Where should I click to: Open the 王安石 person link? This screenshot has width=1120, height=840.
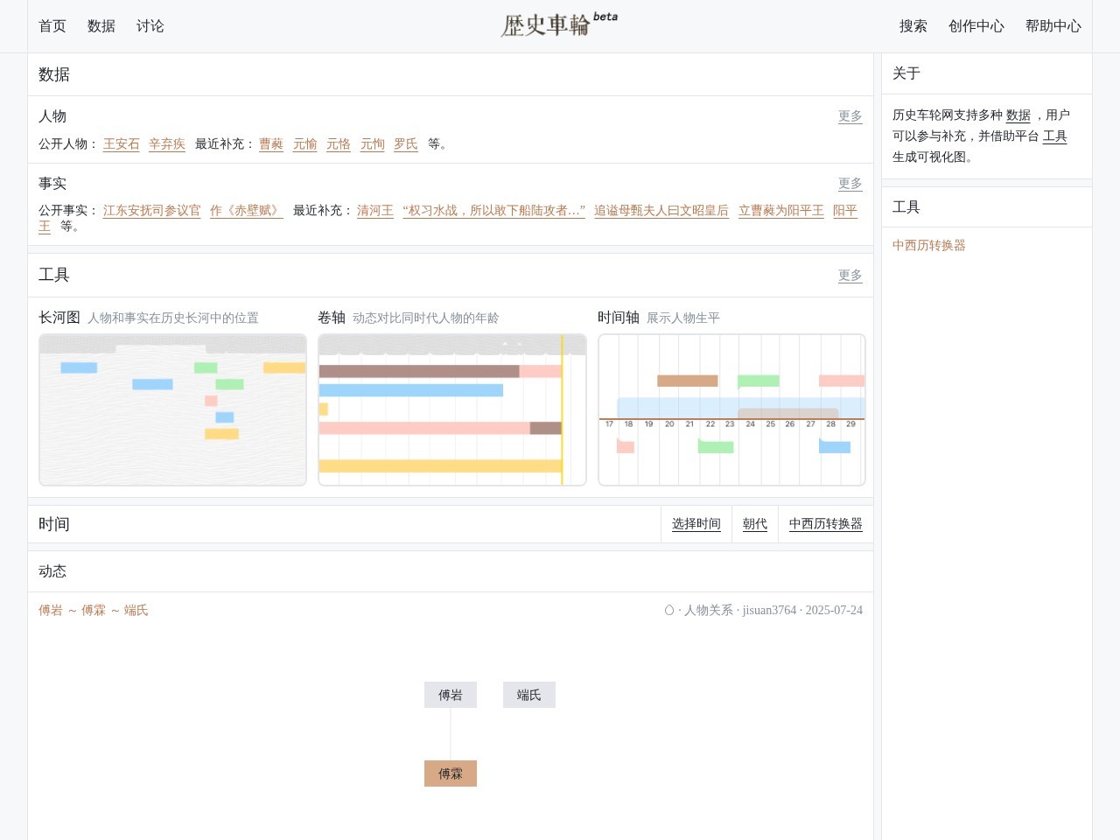(x=122, y=144)
